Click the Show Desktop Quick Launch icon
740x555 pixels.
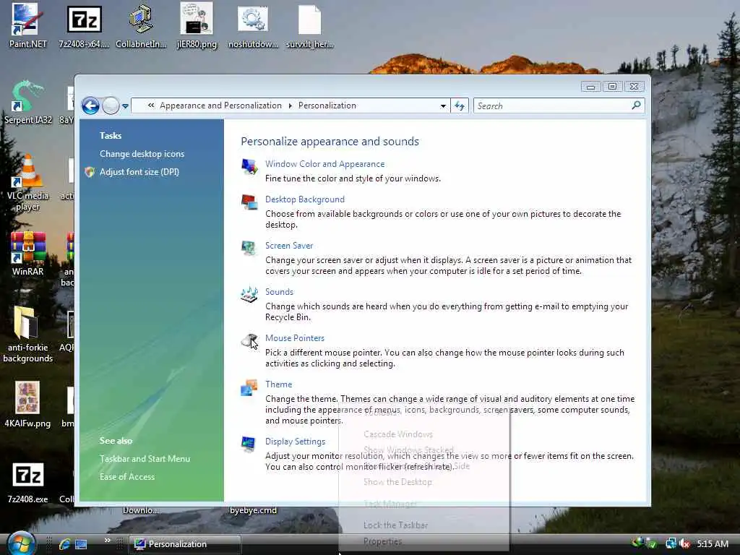pos(81,544)
